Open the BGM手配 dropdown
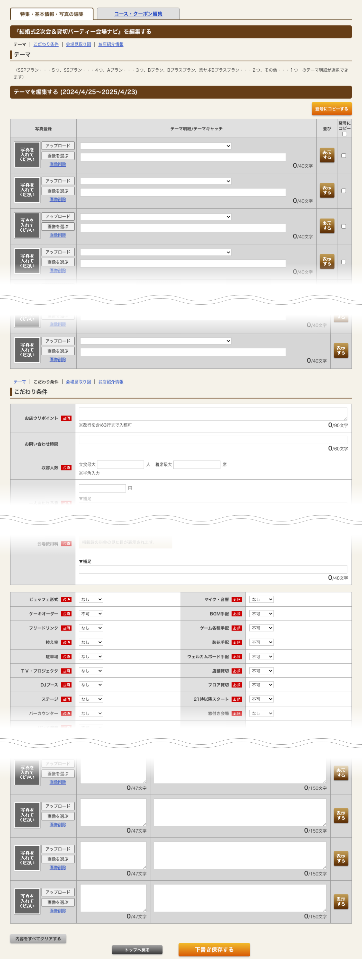Screen dimensions: 362x959 [261, 613]
